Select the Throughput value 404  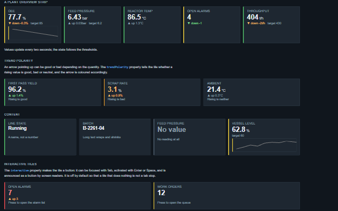[x=252, y=17]
